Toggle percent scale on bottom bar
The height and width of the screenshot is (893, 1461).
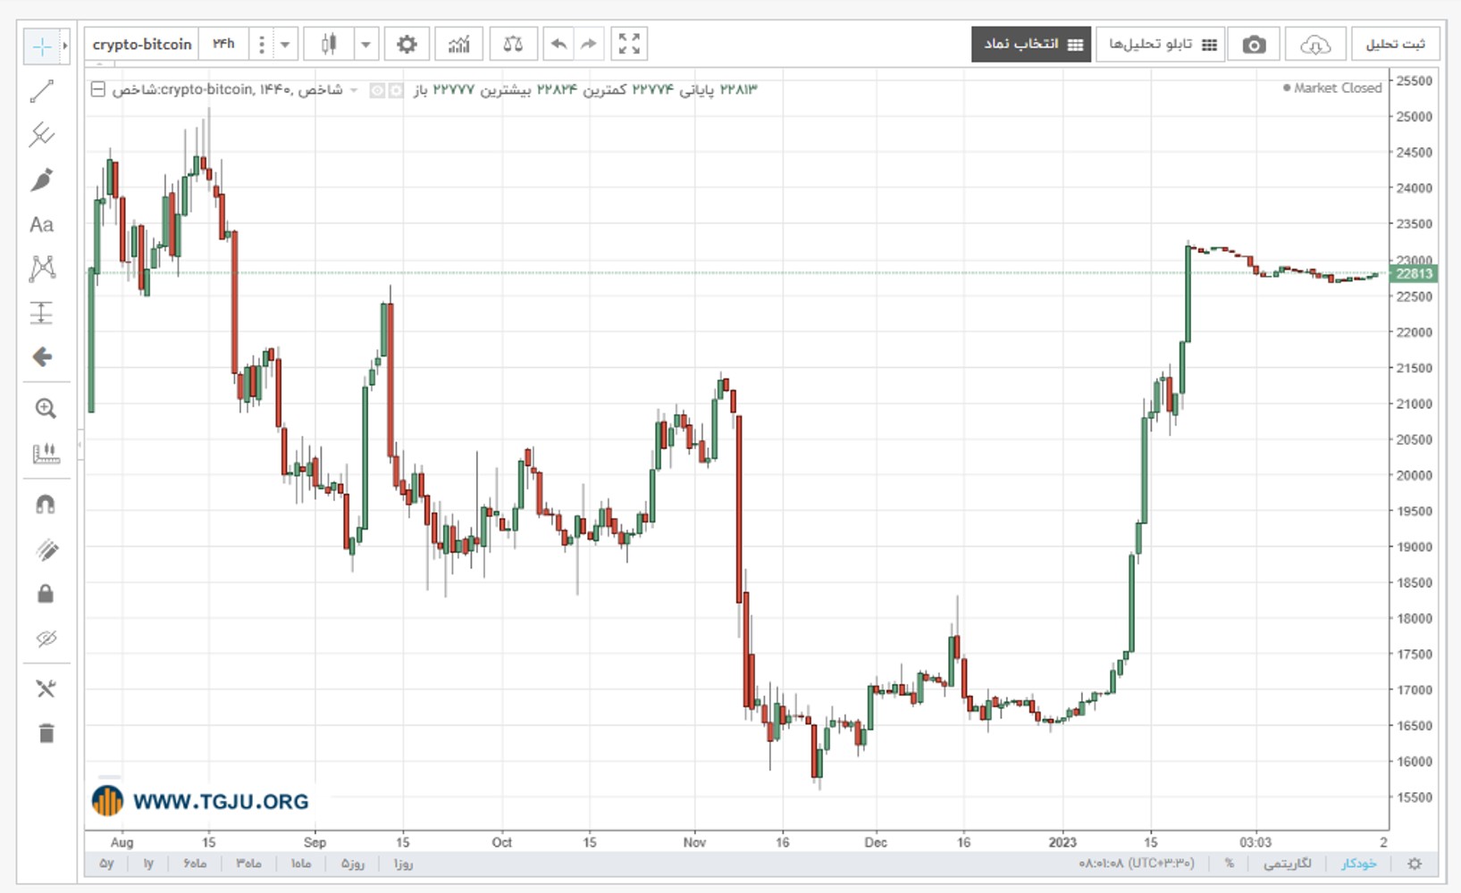click(x=1230, y=864)
